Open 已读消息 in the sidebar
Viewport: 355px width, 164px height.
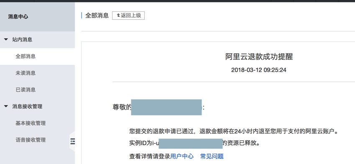click(x=26, y=90)
